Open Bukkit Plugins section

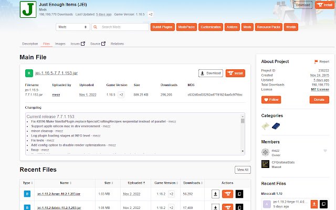coord(162,27)
